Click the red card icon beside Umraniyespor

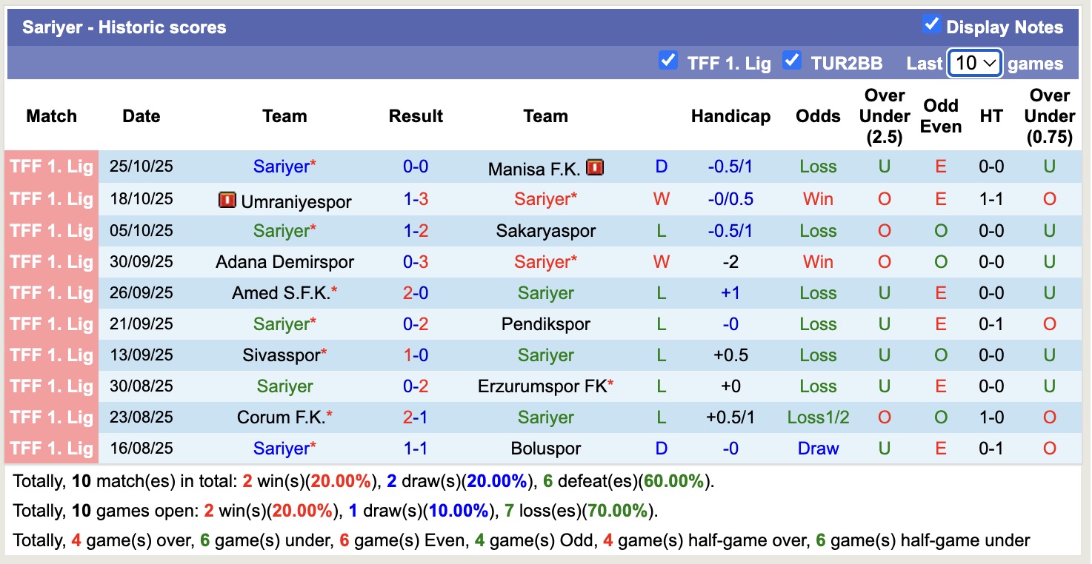(x=228, y=199)
